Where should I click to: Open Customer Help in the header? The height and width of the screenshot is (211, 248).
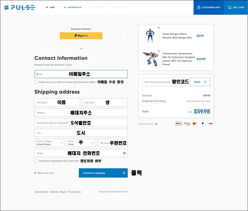coord(209,7)
